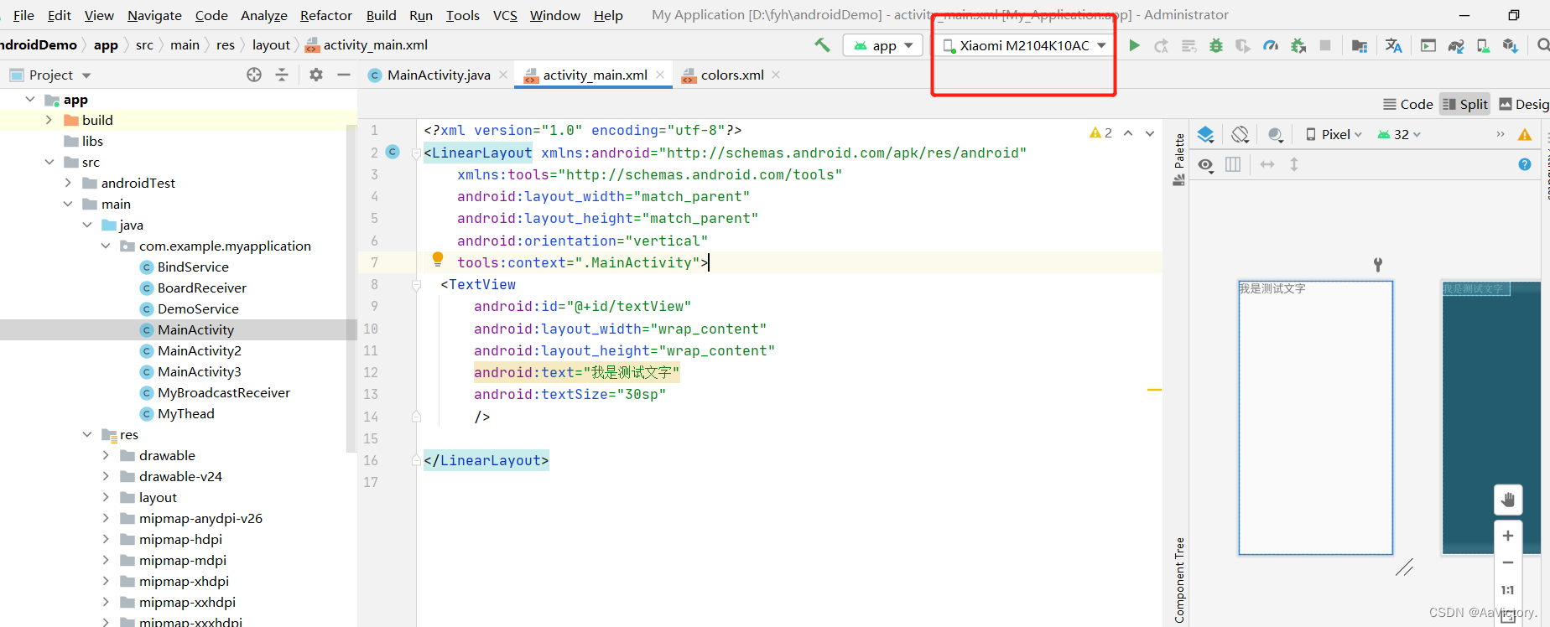Show more design toolbar items chevron
Screen dimensions: 1550x627
click(x=1501, y=134)
